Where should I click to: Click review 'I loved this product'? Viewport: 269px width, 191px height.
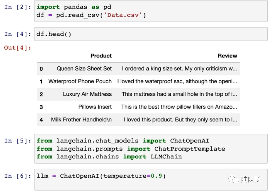click(180, 120)
